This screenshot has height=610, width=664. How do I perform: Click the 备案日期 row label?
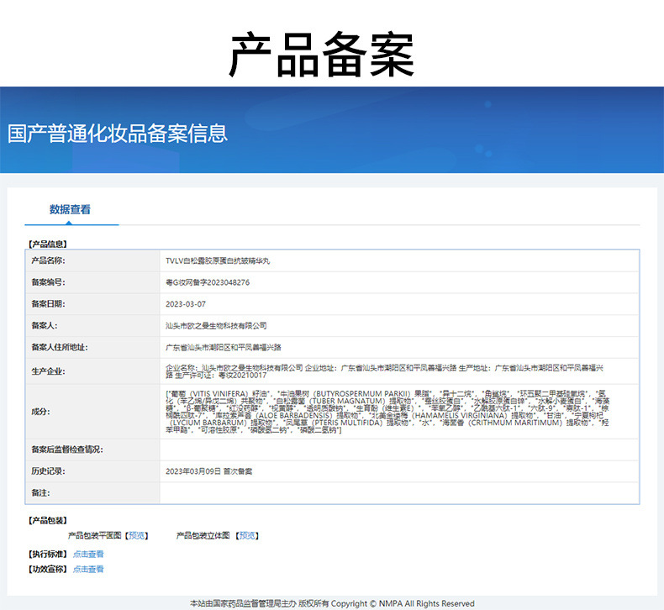click(x=48, y=303)
